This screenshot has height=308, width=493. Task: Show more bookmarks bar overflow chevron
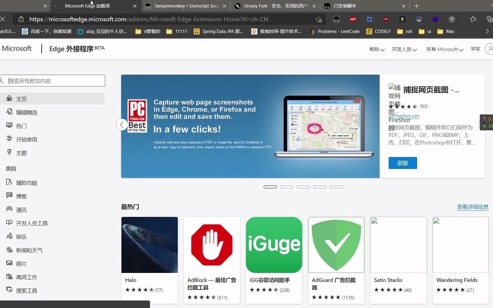click(x=487, y=31)
